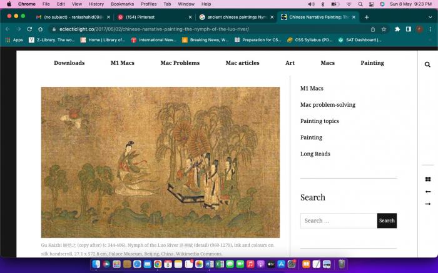Open the Extensions puzzle icon
This screenshot has width=438, height=273.
[x=397, y=29]
